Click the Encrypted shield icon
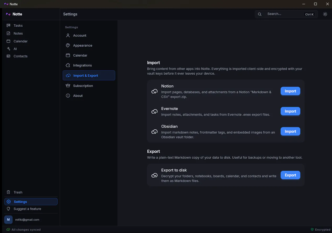The width and height of the screenshot is (332, 233). pos(312,230)
